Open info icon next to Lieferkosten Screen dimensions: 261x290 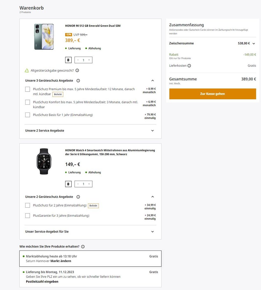coord(189,66)
